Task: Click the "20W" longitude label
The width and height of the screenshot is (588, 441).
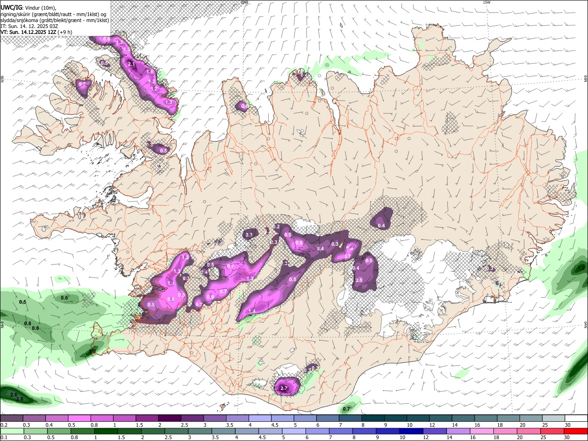Action: coord(244,2)
